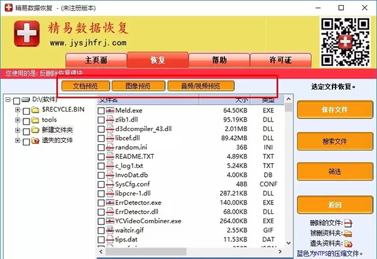Check the 遗失的文件 folder checkbox
The image size is (377, 259).
26,142
